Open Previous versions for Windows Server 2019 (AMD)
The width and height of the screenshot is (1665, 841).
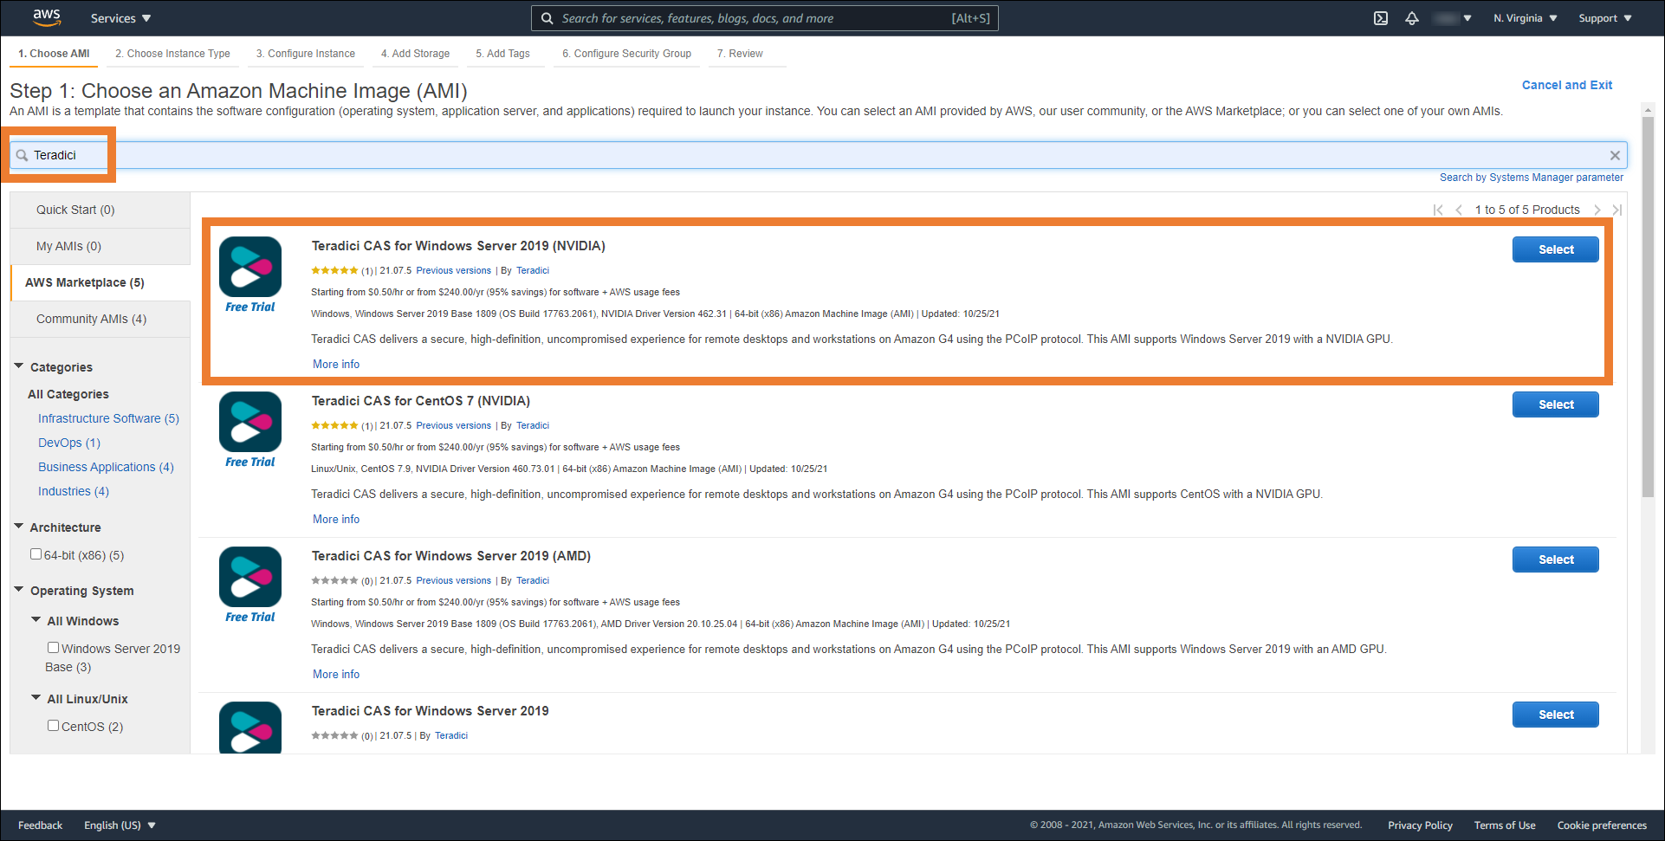453,580
